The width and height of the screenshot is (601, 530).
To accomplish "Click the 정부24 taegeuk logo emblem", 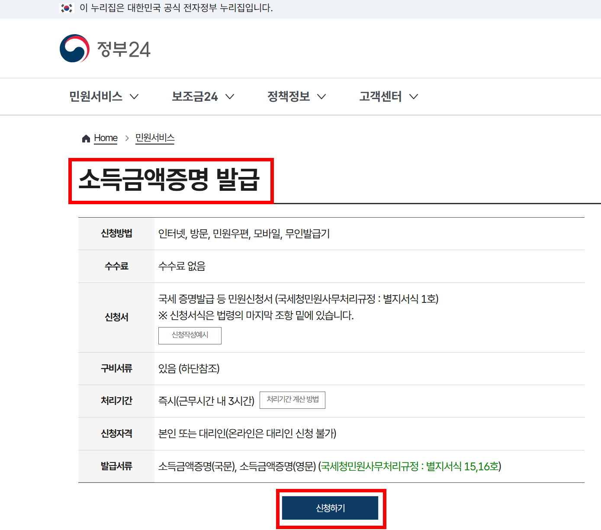I will point(75,48).
